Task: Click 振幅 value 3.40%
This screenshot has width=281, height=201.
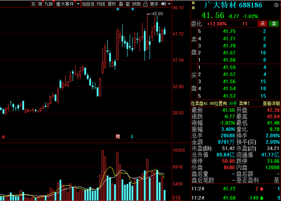Action: pos(228,129)
